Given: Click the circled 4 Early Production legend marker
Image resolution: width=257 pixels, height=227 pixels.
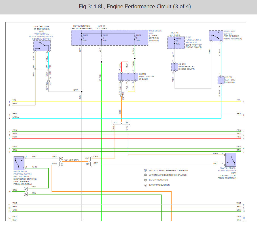Looking at the screenshot, I should tap(145, 185).
